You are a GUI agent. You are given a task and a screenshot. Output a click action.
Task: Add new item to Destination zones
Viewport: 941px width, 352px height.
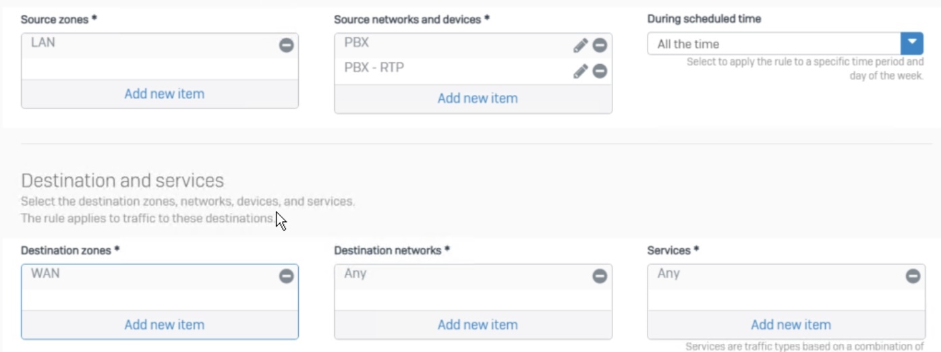[164, 324]
